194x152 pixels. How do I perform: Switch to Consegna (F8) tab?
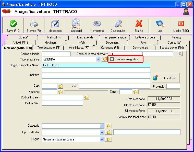pos(110,48)
